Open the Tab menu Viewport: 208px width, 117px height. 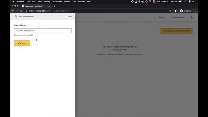(x=74, y=1)
